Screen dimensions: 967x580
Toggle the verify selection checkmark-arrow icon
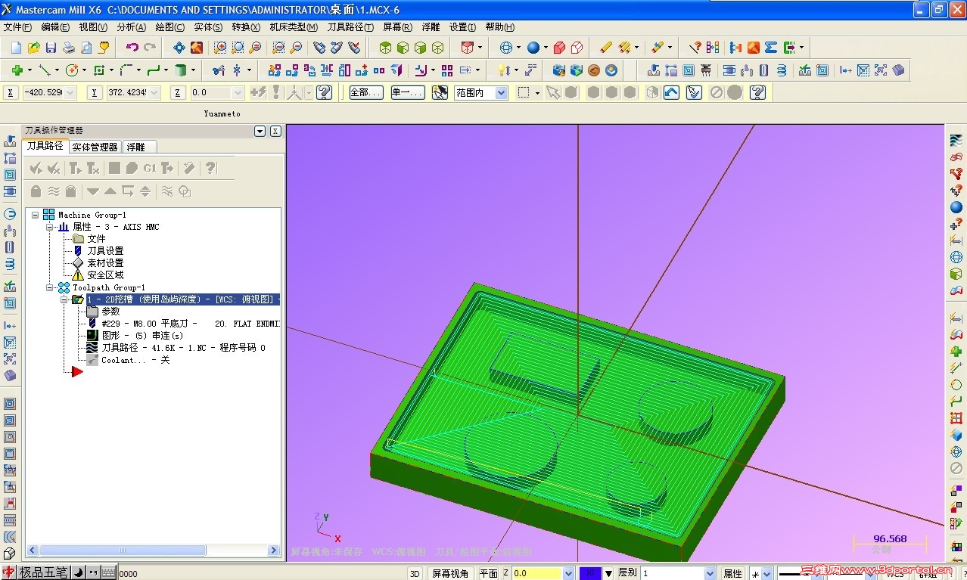[x=694, y=92]
